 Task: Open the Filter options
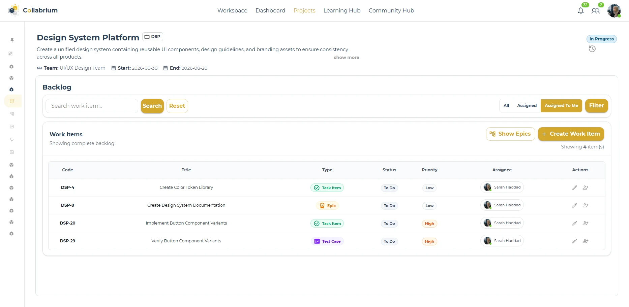(596, 106)
